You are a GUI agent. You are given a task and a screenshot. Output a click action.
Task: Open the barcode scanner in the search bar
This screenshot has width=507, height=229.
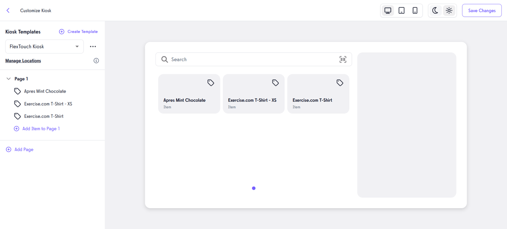343,59
